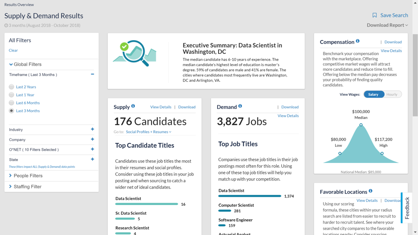Open Social Profiles + Resumes dropdown
The height and width of the screenshot is (235, 418).
pos(148,132)
